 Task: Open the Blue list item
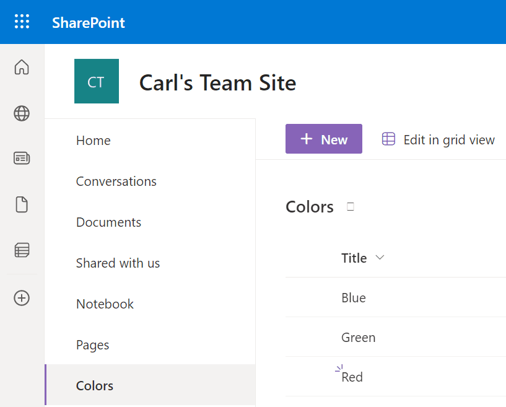[x=354, y=297]
